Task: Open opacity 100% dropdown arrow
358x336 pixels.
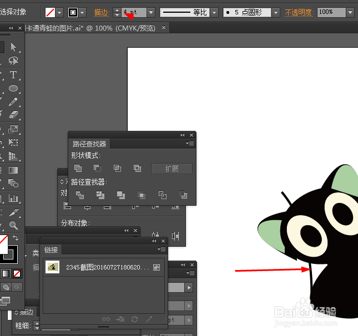Action: click(x=350, y=13)
